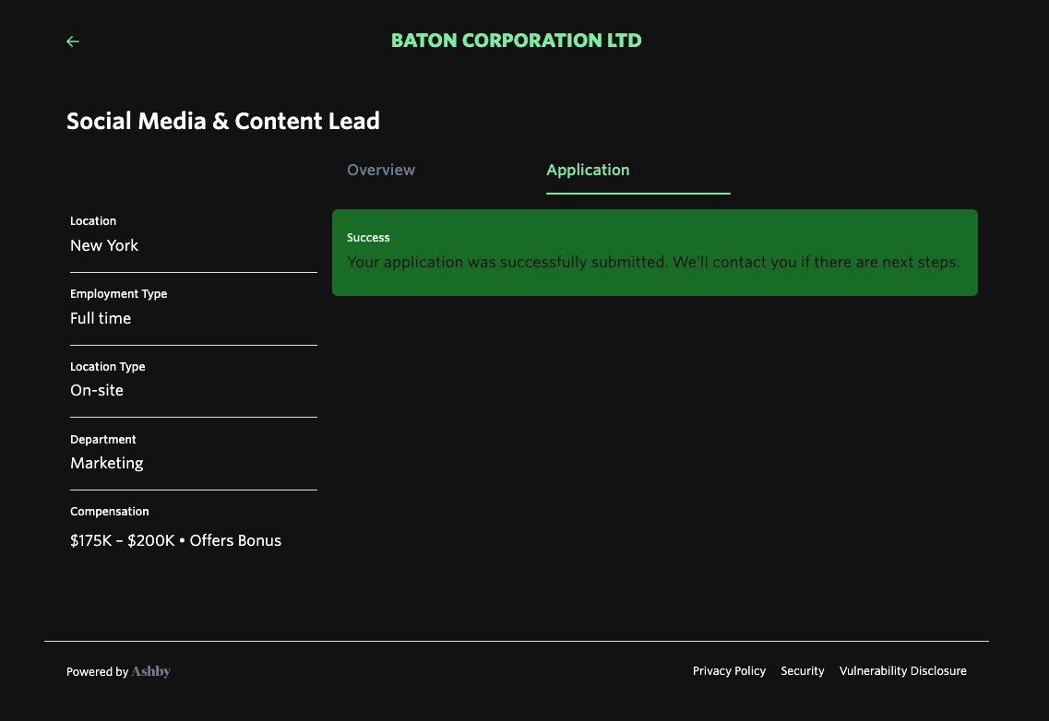Click the Full time employment value
This screenshot has height=721, width=1049.
(x=101, y=318)
